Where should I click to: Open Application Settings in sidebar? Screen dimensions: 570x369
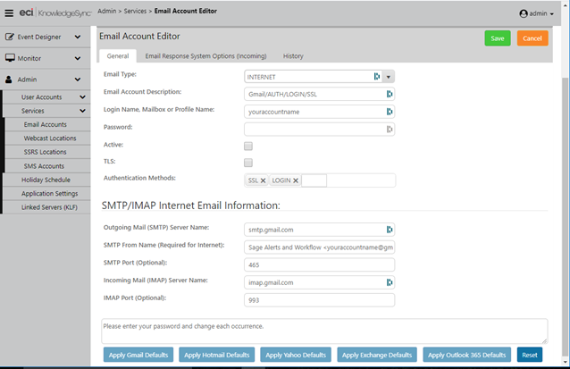pyautogui.click(x=49, y=193)
